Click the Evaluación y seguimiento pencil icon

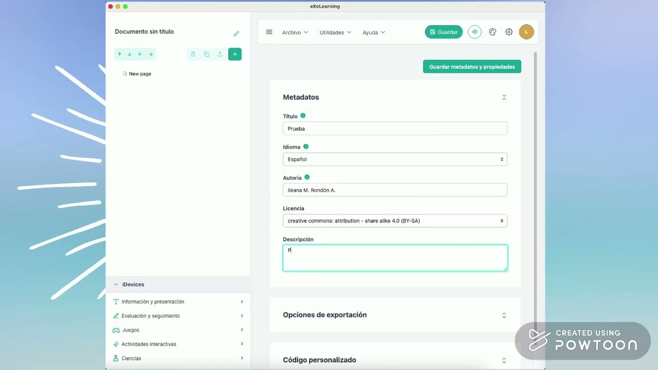[116, 316]
